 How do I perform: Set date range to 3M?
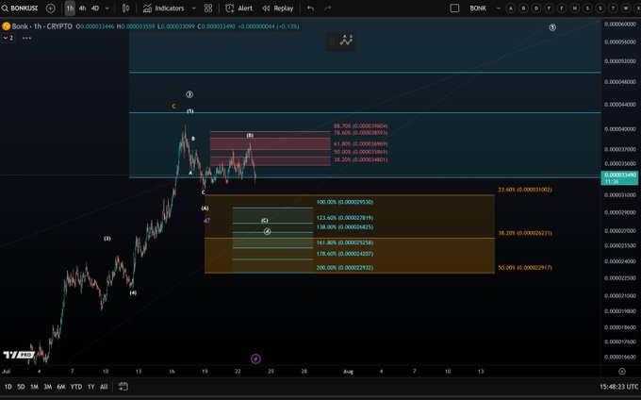coord(48,387)
